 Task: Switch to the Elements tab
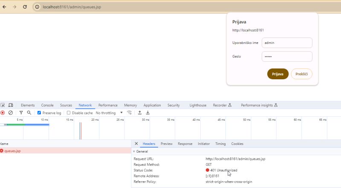point(28,105)
